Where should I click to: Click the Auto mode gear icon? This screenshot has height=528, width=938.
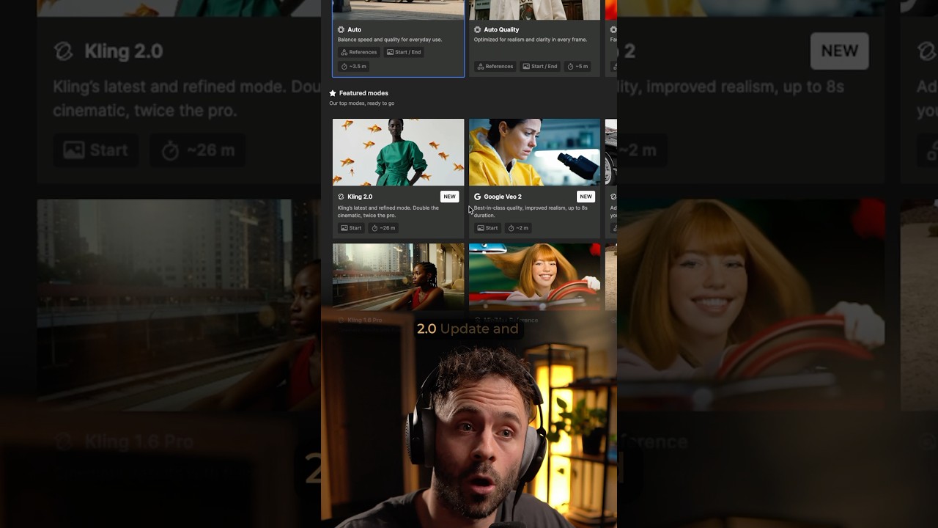coord(341,29)
